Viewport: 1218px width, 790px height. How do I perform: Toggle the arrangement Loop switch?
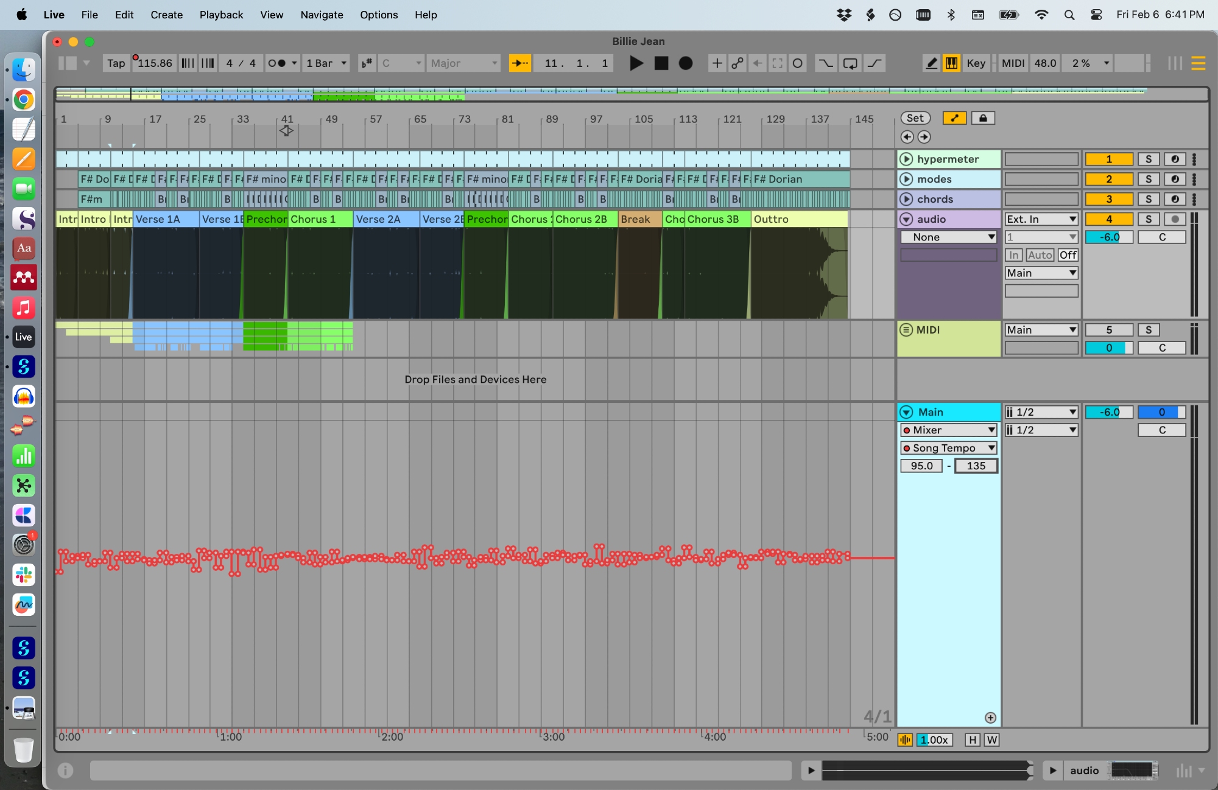[850, 63]
